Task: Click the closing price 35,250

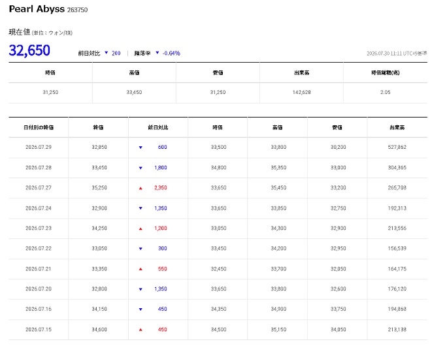Action: (x=99, y=188)
